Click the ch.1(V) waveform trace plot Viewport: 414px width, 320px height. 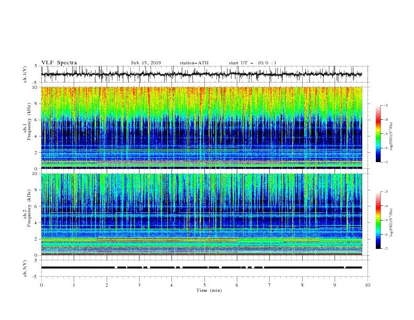(201, 74)
